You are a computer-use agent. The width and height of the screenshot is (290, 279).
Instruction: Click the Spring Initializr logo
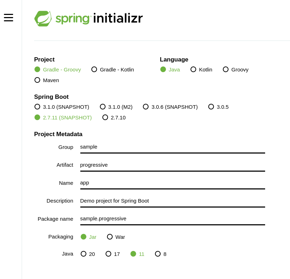88,18
